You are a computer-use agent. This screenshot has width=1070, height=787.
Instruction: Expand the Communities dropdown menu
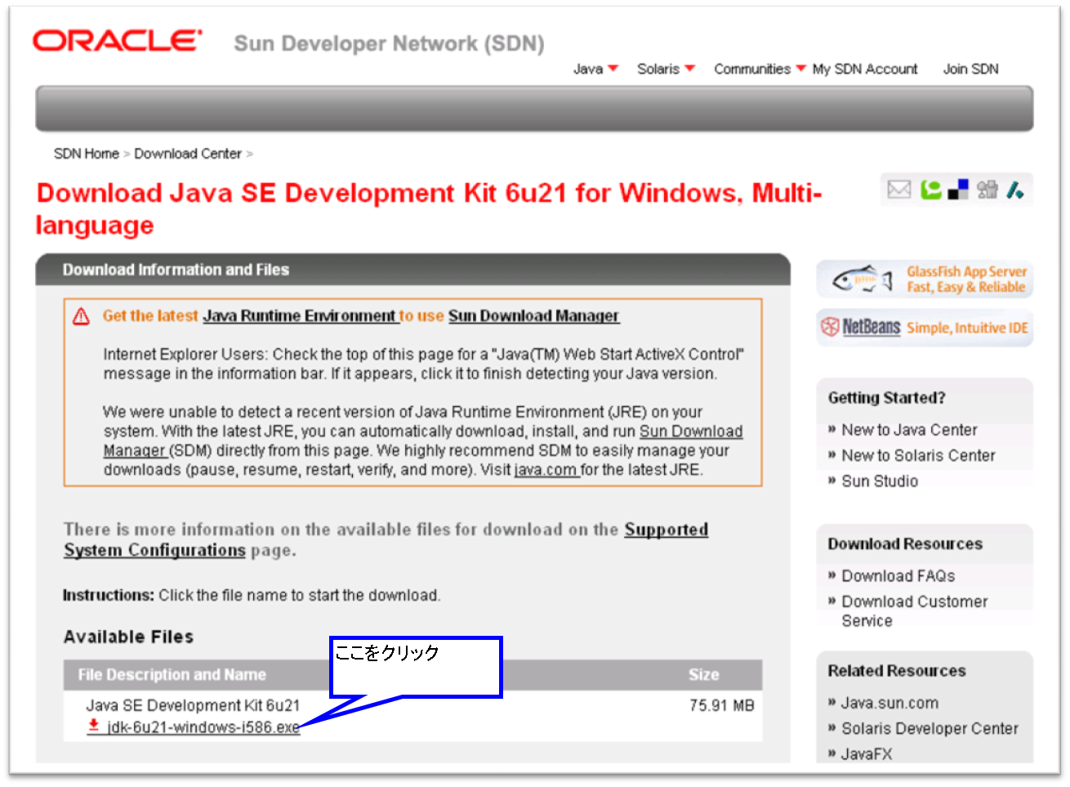[760, 69]
